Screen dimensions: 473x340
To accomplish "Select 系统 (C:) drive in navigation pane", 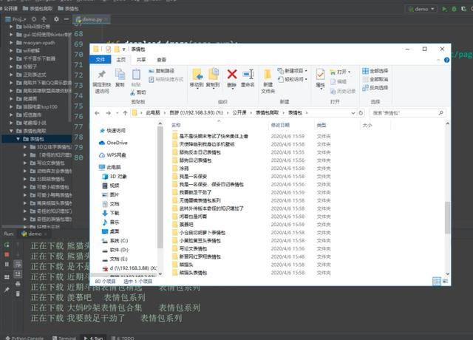I will point(115,241).
